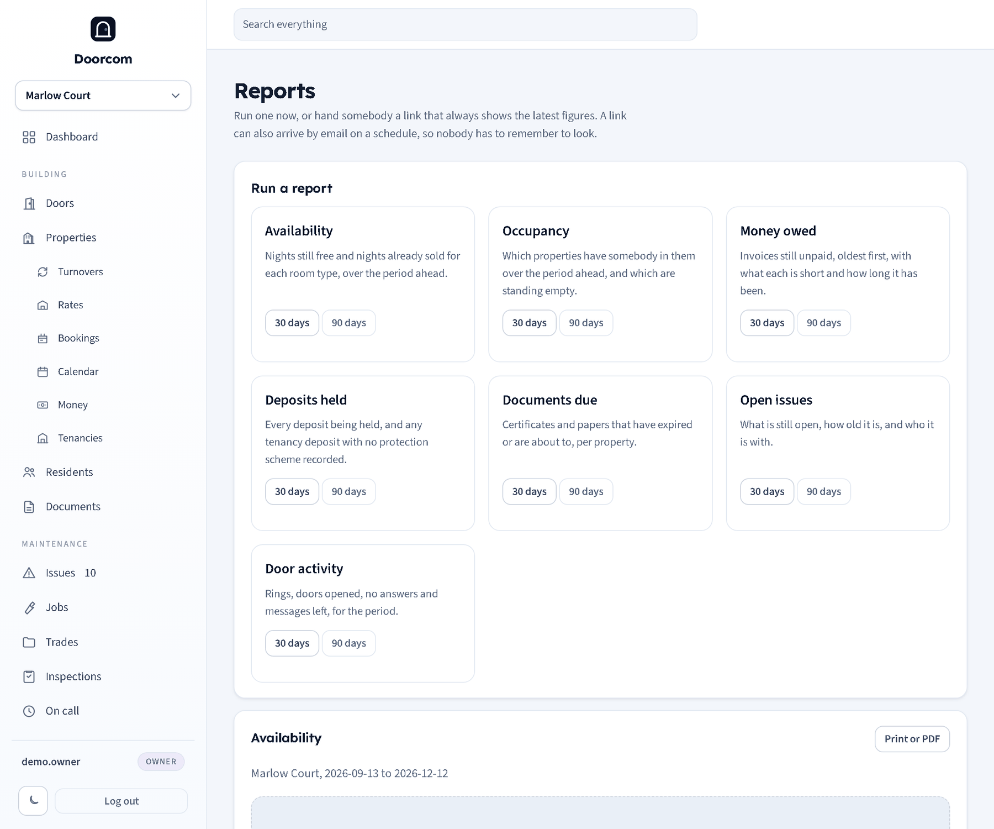
Task: Open the Dashboard menu item
Action: [103, 137]
